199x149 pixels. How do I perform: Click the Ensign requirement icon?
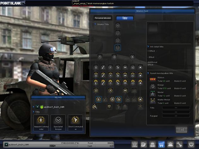point(153,86)
